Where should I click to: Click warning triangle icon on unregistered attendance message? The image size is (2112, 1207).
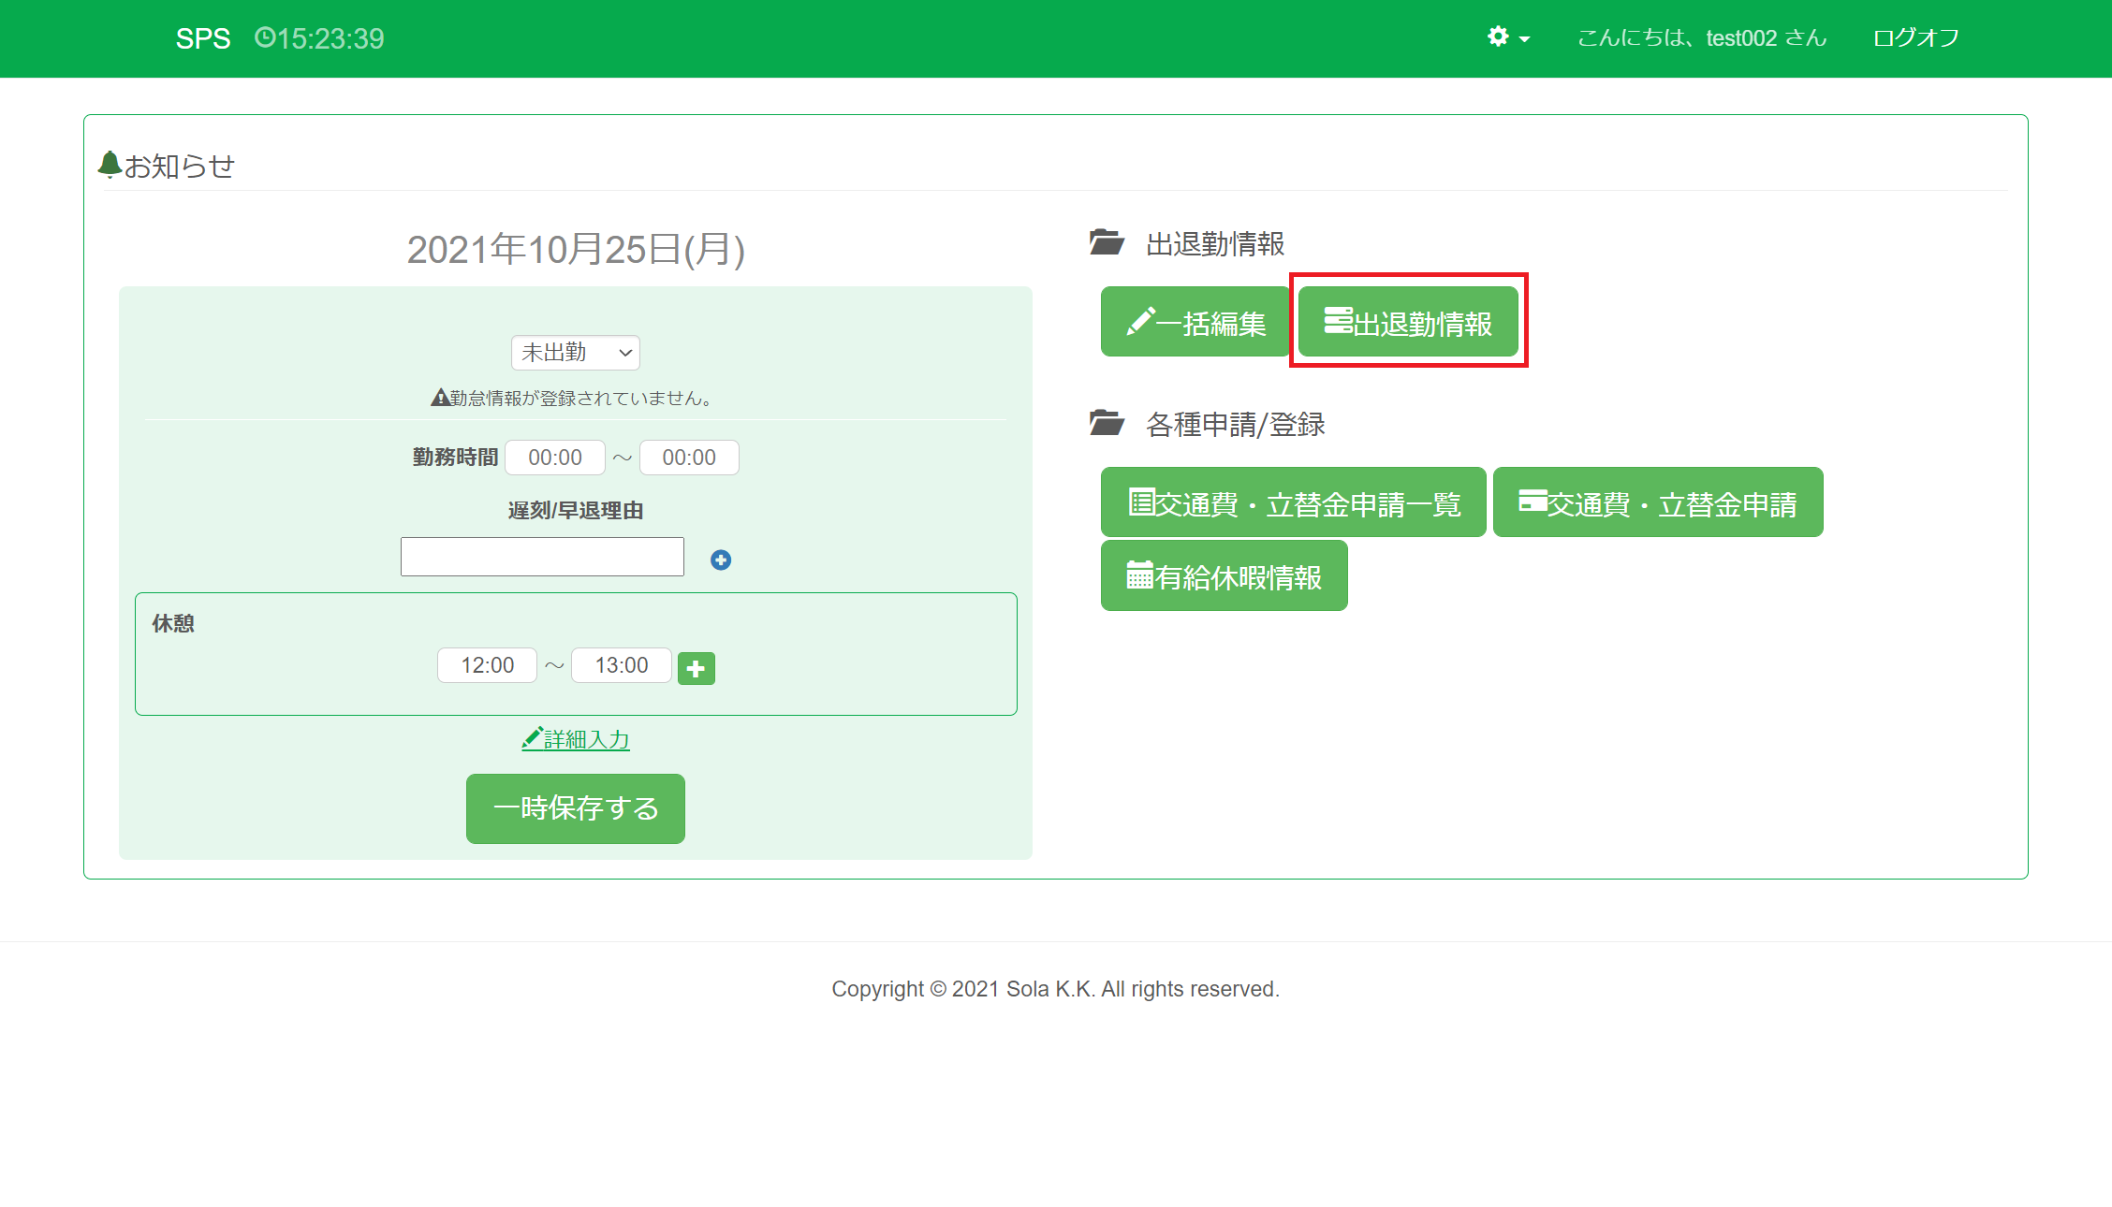(440, 398)
